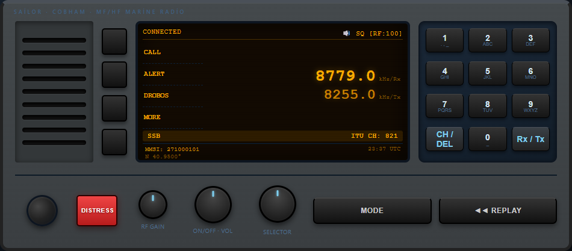Click the RF GAIN knob

(153, 205)
